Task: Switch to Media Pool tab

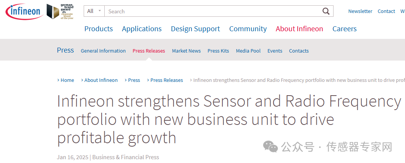Action: pyautogui.click(x=248, y=51)
